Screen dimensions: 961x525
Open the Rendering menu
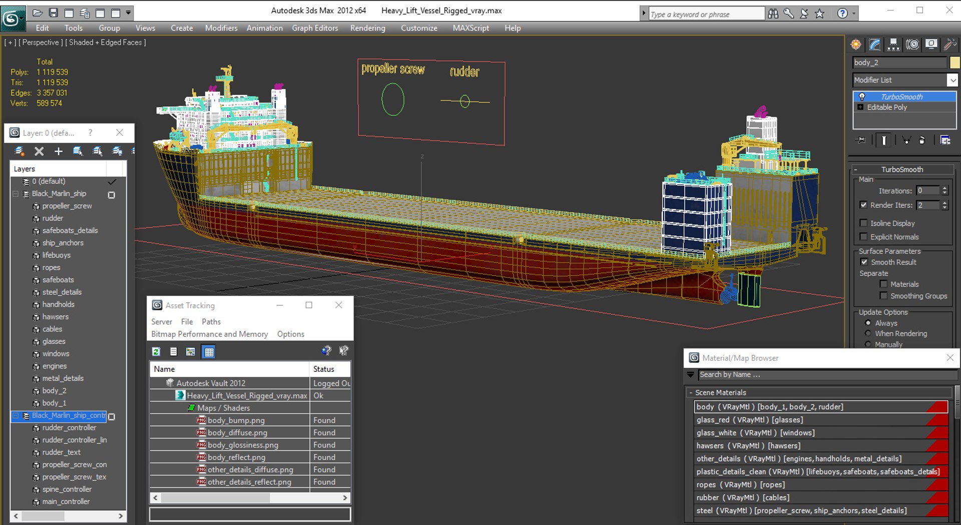tap(368, 28)
